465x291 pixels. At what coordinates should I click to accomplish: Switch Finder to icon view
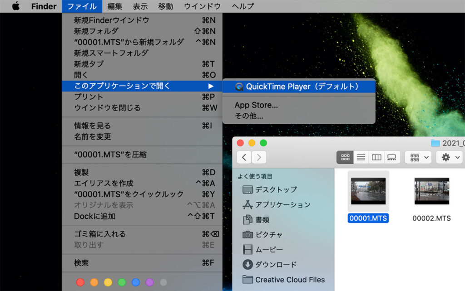click(x=345, y=157)
